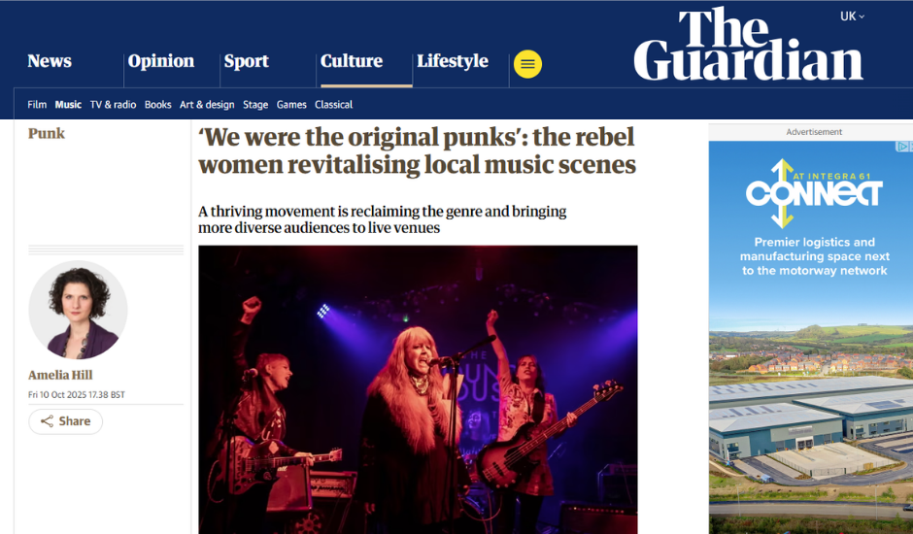Click Amelia Hill's author portrait
Image resolution: width=913 pixels, height=534 pixels.
78,310
